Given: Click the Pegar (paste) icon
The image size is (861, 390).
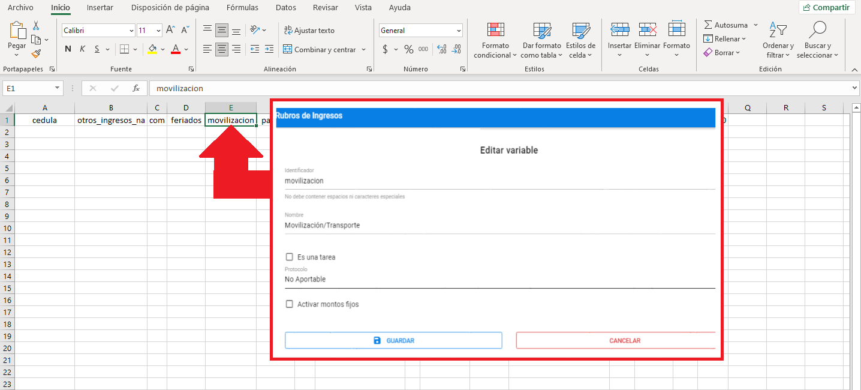Looking at the screenshot, I should point(17,31).
